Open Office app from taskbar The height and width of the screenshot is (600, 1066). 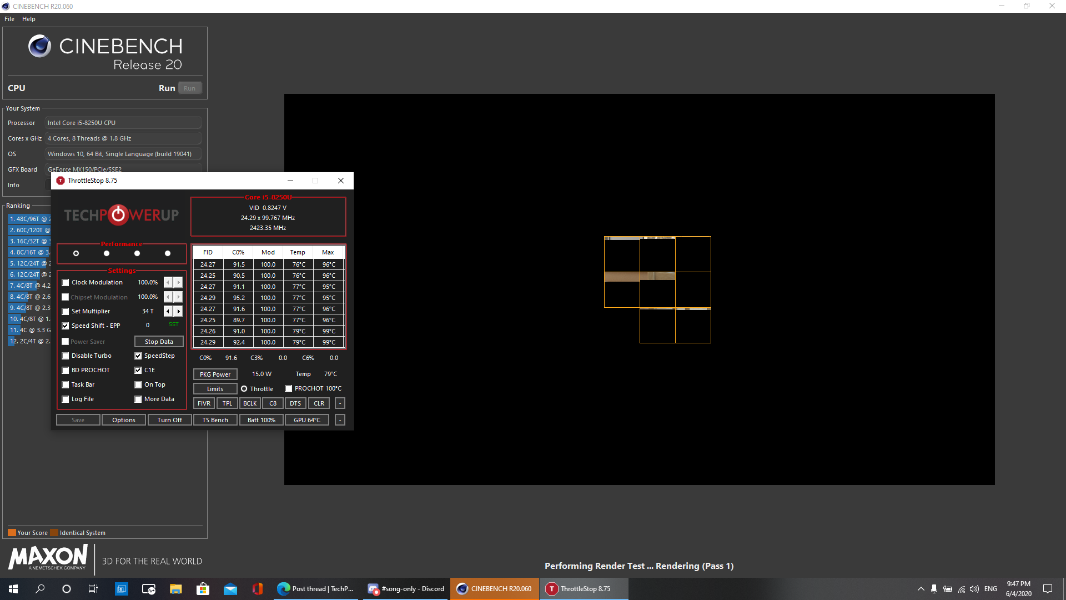click(257, 589)
